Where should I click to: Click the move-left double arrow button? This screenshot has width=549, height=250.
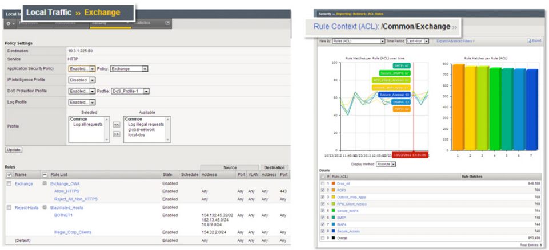[116, 123]
